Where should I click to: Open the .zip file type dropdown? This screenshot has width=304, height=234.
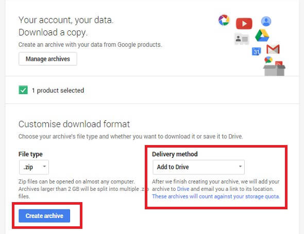[x=34, y=167]
